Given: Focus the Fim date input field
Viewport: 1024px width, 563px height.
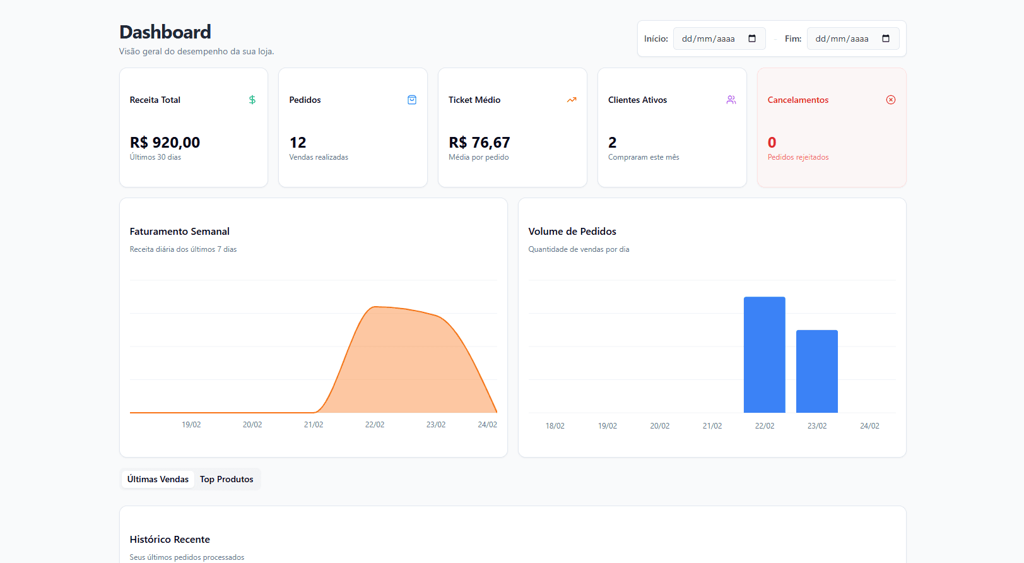Looking at the screenshot, I should click(843, 39).
